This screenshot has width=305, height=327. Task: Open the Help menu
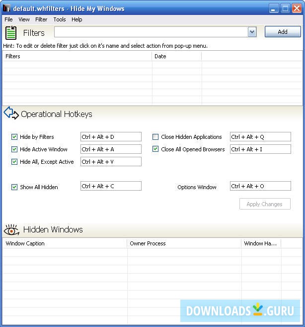point(77,19)
